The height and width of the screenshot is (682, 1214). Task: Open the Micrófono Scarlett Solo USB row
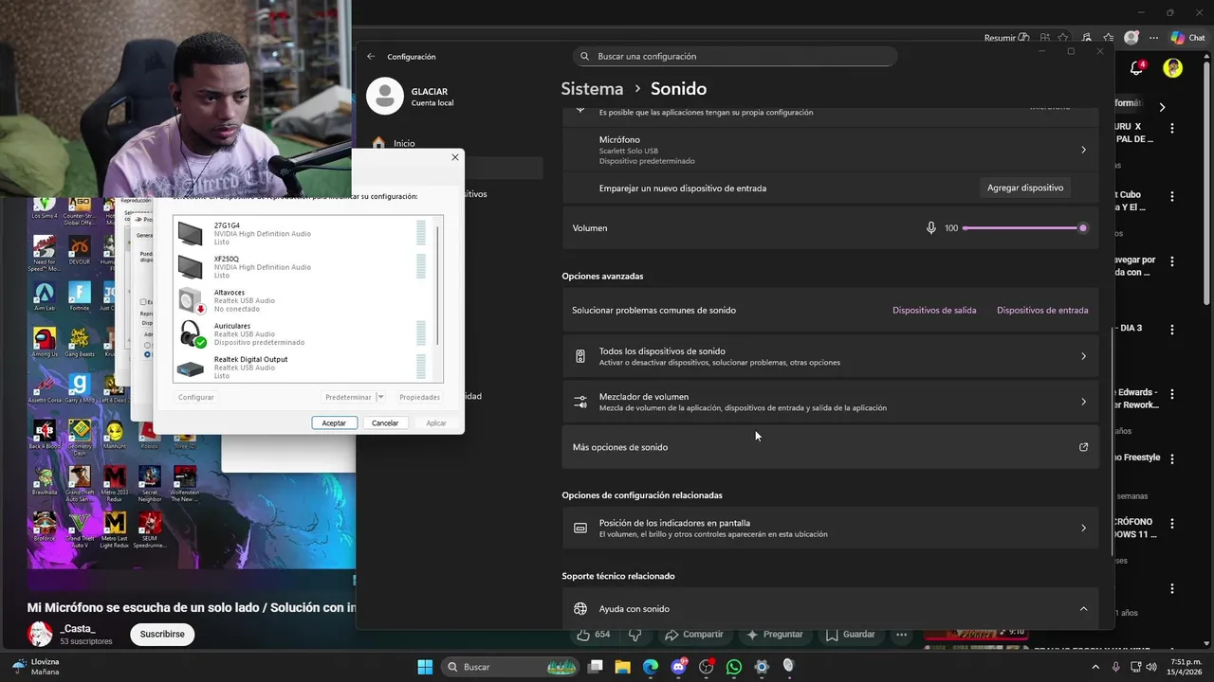pyautogui.click(x=830, y=150)
